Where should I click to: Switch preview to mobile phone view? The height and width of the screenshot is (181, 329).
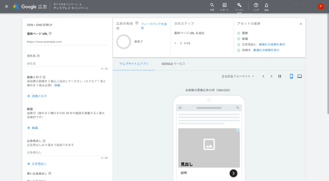coord(291,76)
